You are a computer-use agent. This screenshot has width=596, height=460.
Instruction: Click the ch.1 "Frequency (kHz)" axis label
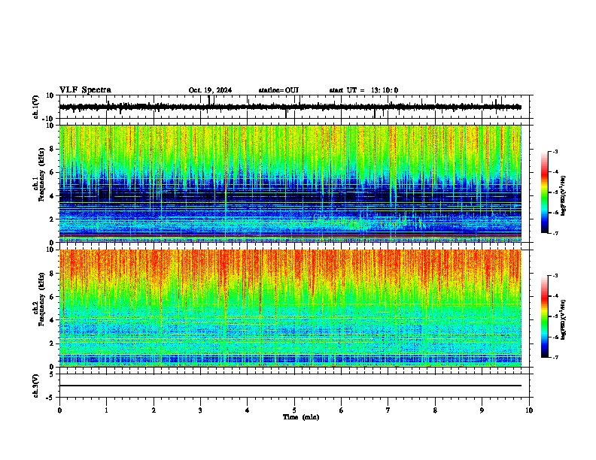click(x=41, y=175)
